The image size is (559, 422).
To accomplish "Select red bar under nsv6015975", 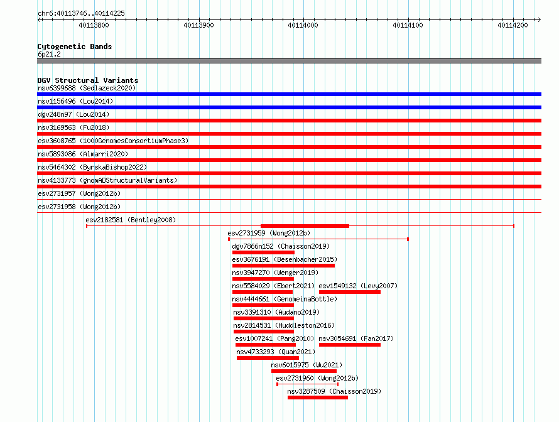I will coord(304,371).
